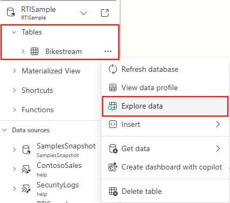
Task: Click RTISample subtitle under database name
Action: 33,18
